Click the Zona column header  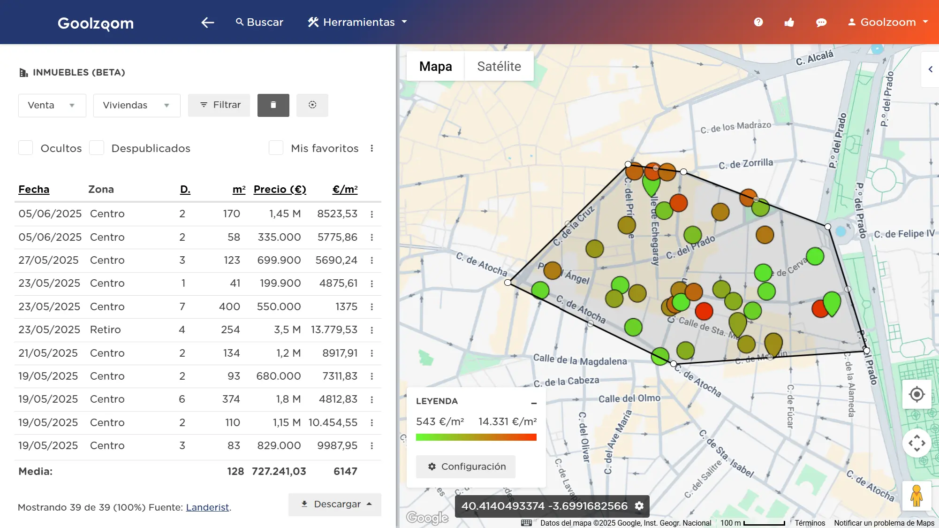click(x=101, y=189)
